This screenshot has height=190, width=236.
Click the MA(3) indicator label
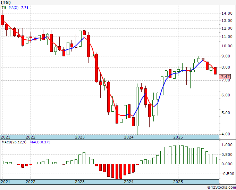point(14,8)
